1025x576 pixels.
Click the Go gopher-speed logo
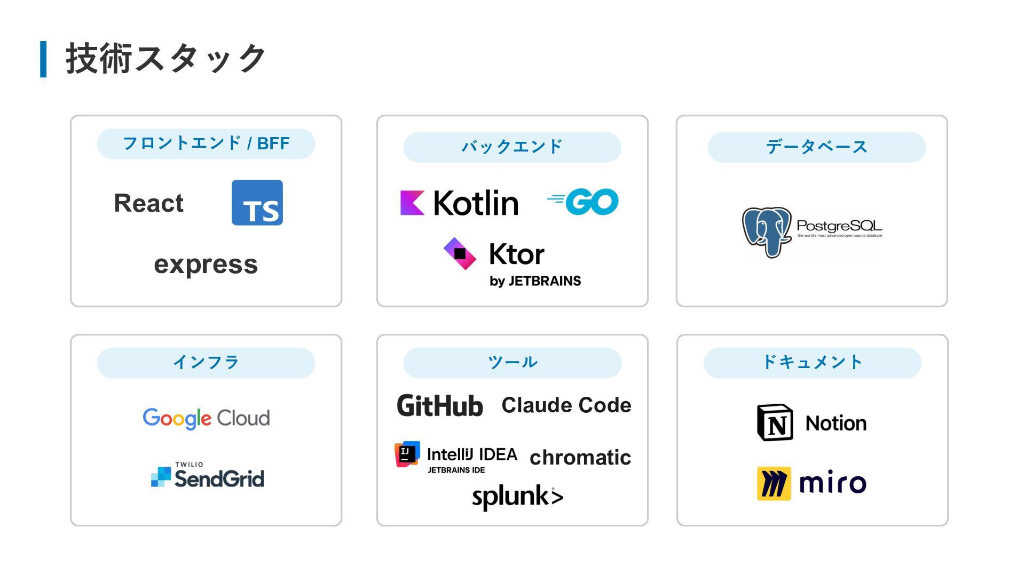tap(582, 202)
